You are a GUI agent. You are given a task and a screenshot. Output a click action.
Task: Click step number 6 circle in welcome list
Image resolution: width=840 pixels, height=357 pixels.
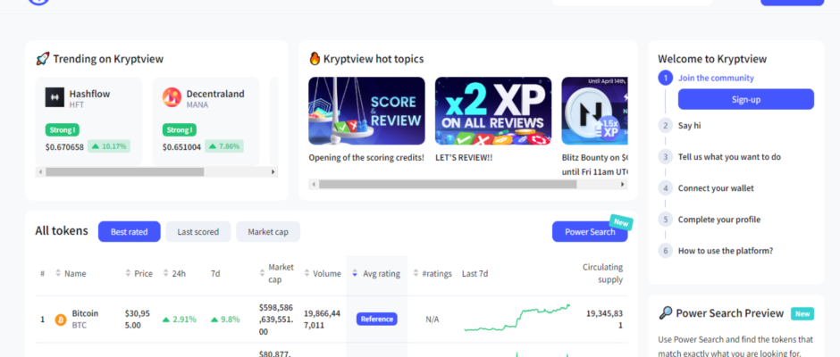(x=666, y=251)
